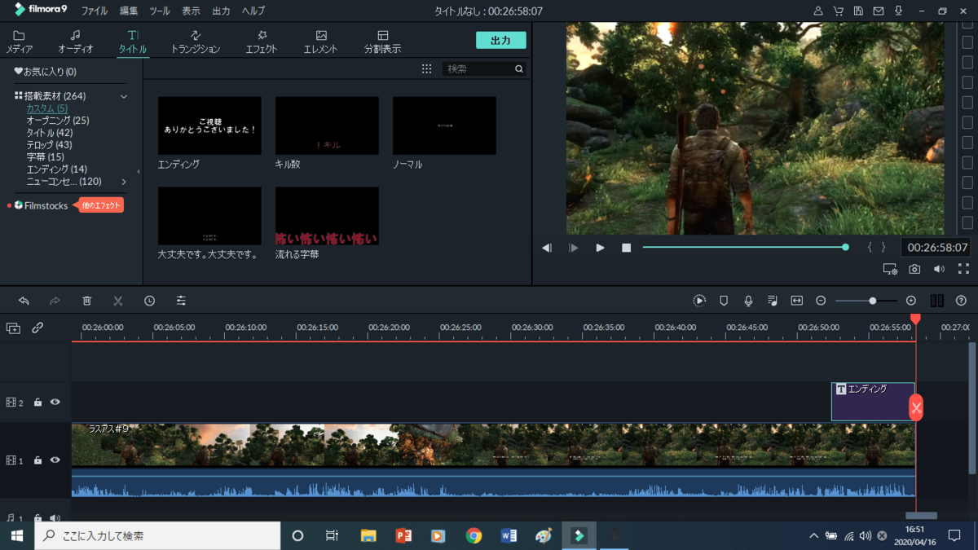Mute audio track 1 speaker icon
The height and width of the screenshot is (550, 978).
[x=55, y=518]
